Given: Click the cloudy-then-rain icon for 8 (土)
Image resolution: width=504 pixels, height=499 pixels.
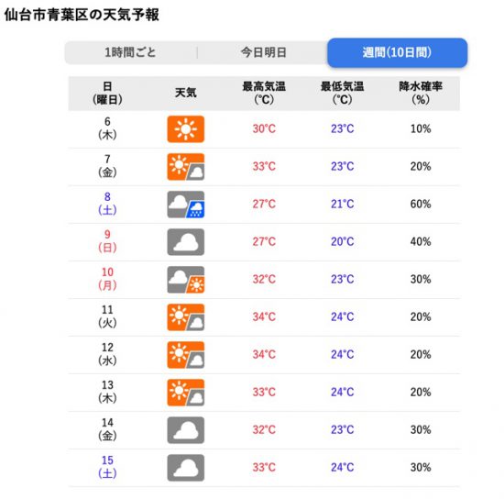Looking at the screenshot, I should (186, 205).
